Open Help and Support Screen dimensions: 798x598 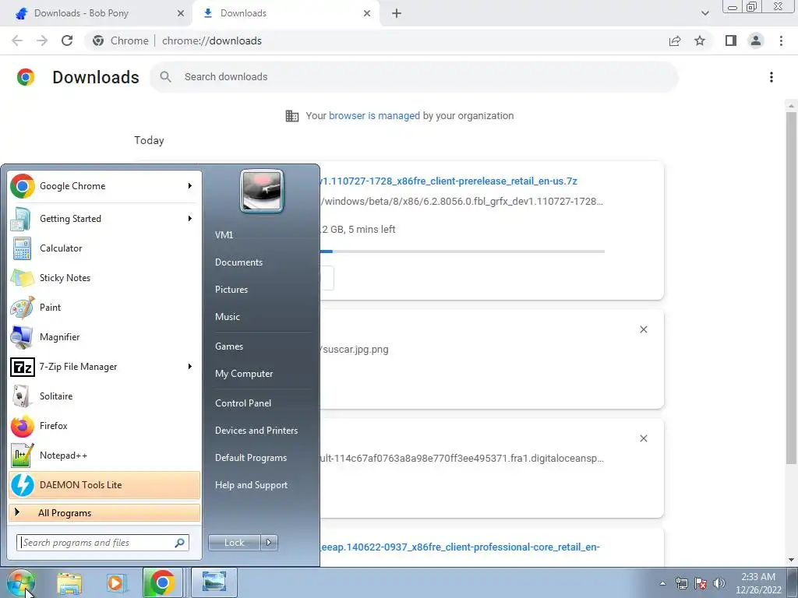(x=251, y=485)
